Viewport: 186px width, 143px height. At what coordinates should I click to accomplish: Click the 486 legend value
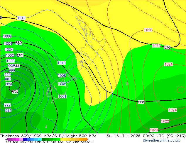click(x=15, y=142)
